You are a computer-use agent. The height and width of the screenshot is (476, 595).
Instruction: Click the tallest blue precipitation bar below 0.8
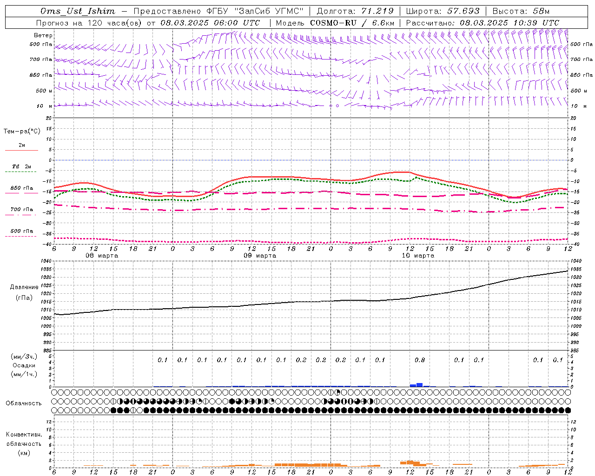tap(420, 384)
